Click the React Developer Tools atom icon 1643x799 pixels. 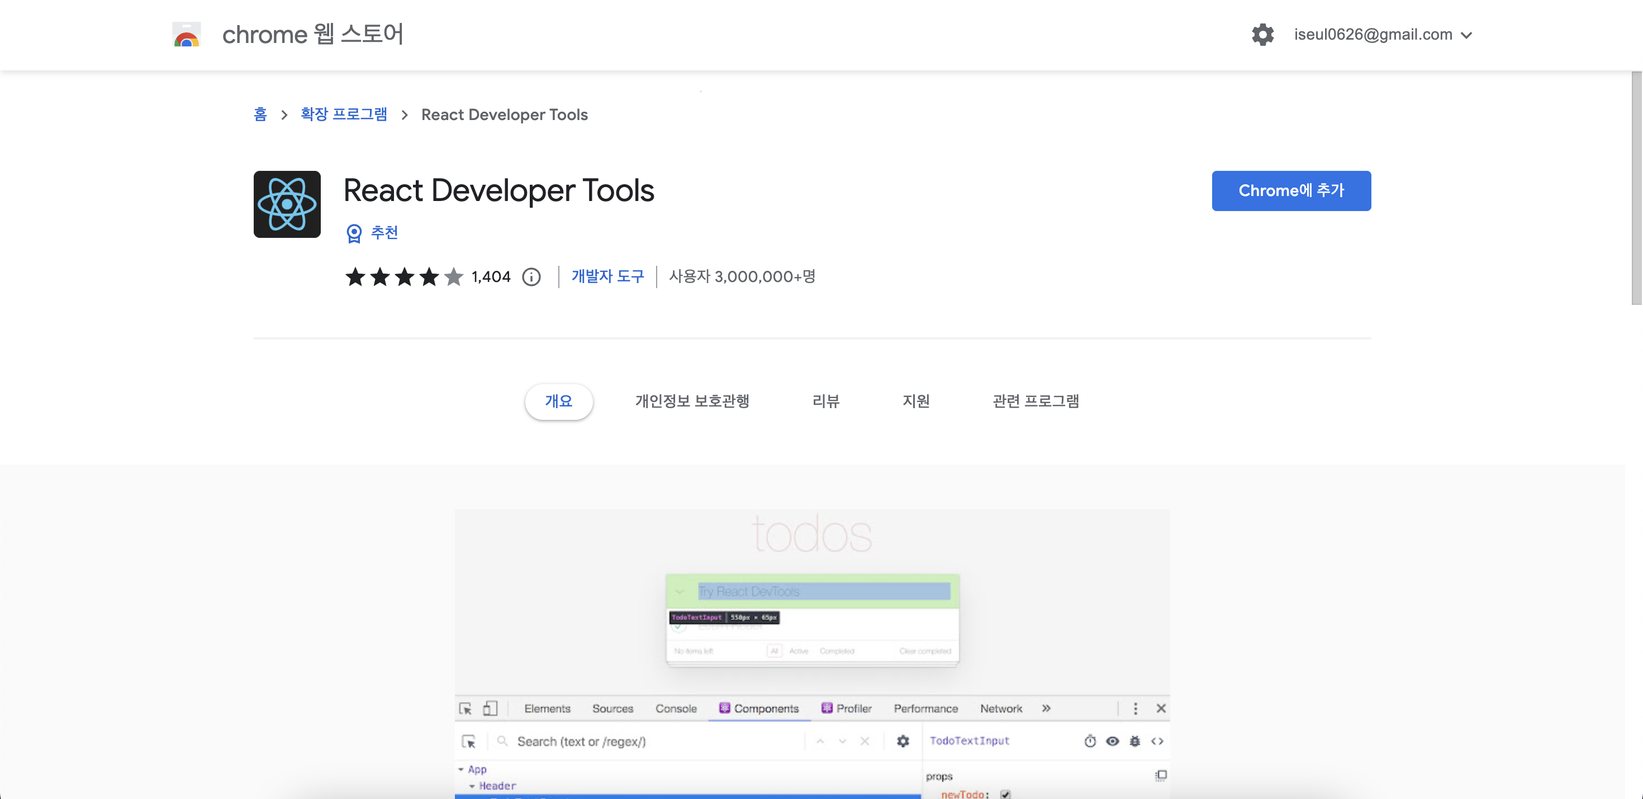point(287,204)
